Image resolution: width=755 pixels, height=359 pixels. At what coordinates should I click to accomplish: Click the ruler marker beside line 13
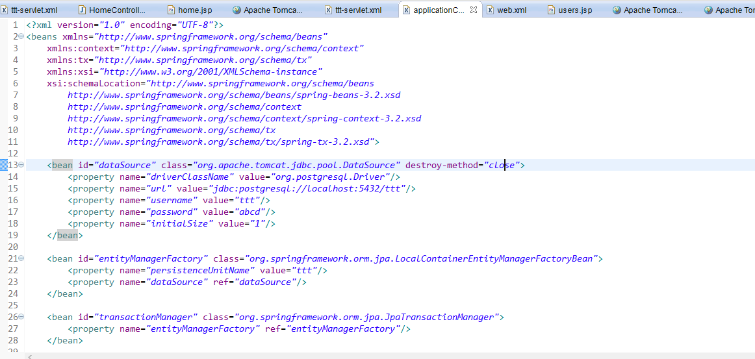point(3,166)
